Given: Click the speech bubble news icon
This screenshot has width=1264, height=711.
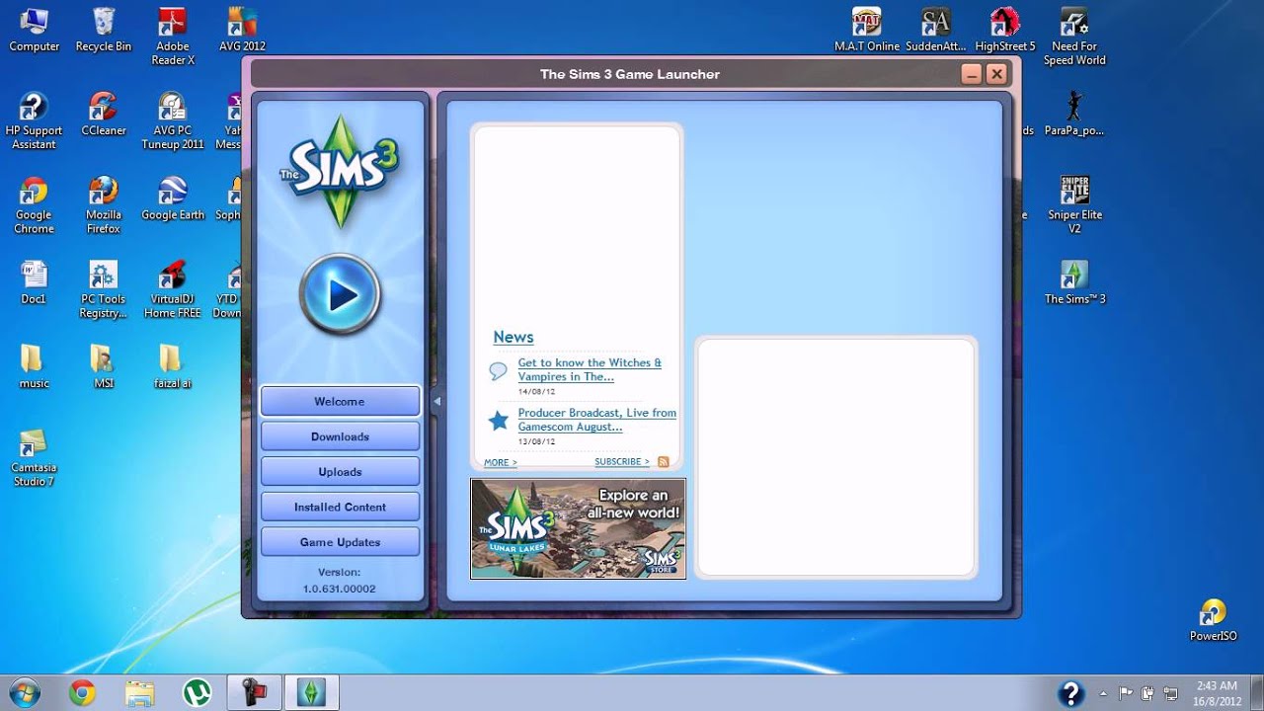Looking at the screenshot, I should pyautogui.click(x=498, y=371).
